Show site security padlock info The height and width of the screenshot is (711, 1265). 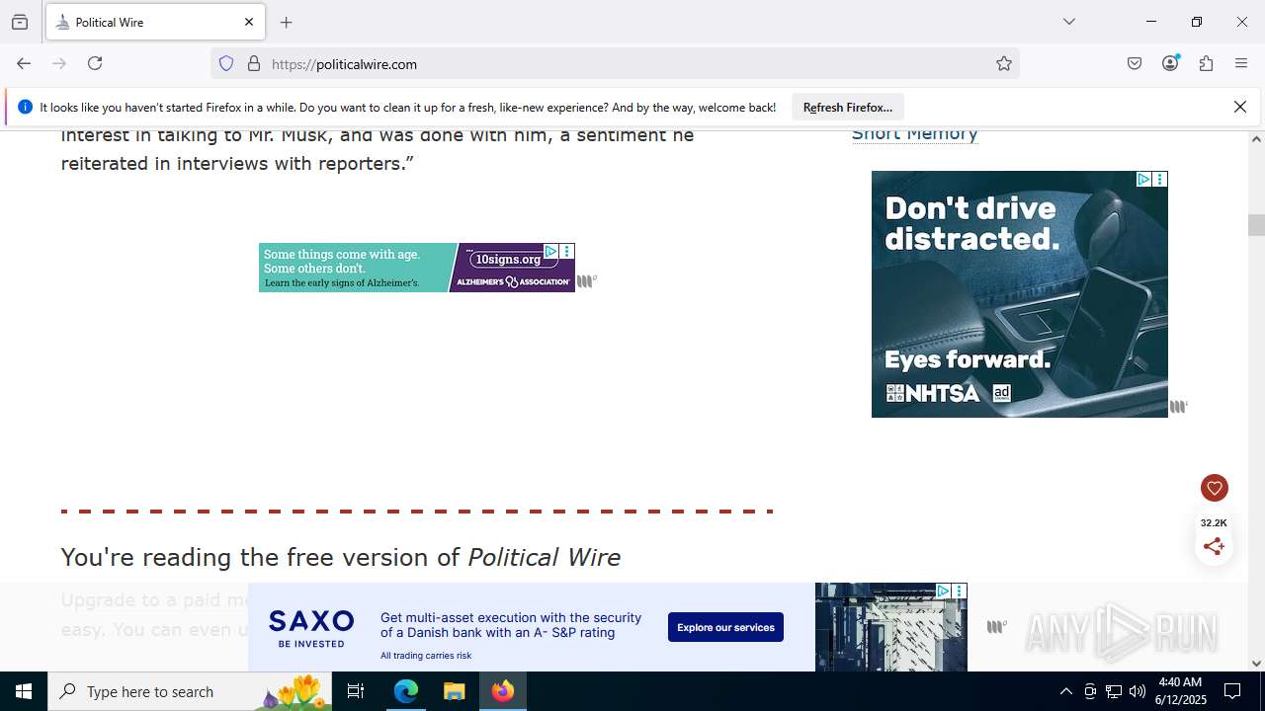[254, 63]
